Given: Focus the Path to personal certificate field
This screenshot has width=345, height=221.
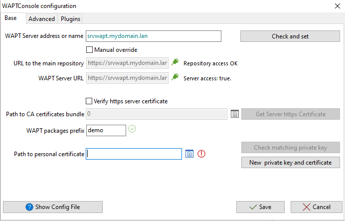Looking at the screenshot, I should (x=134, y=154).
